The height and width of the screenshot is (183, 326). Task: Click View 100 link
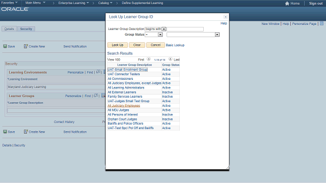click(x=114, y=60)
